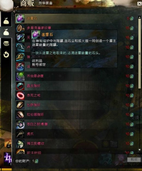Click the 购买 purchase button
Screen dimensions: 142x171
pos(134,159)
